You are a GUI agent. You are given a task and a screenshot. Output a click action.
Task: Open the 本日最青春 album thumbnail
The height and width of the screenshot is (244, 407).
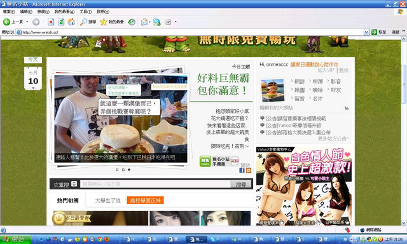tap(100, 218)
